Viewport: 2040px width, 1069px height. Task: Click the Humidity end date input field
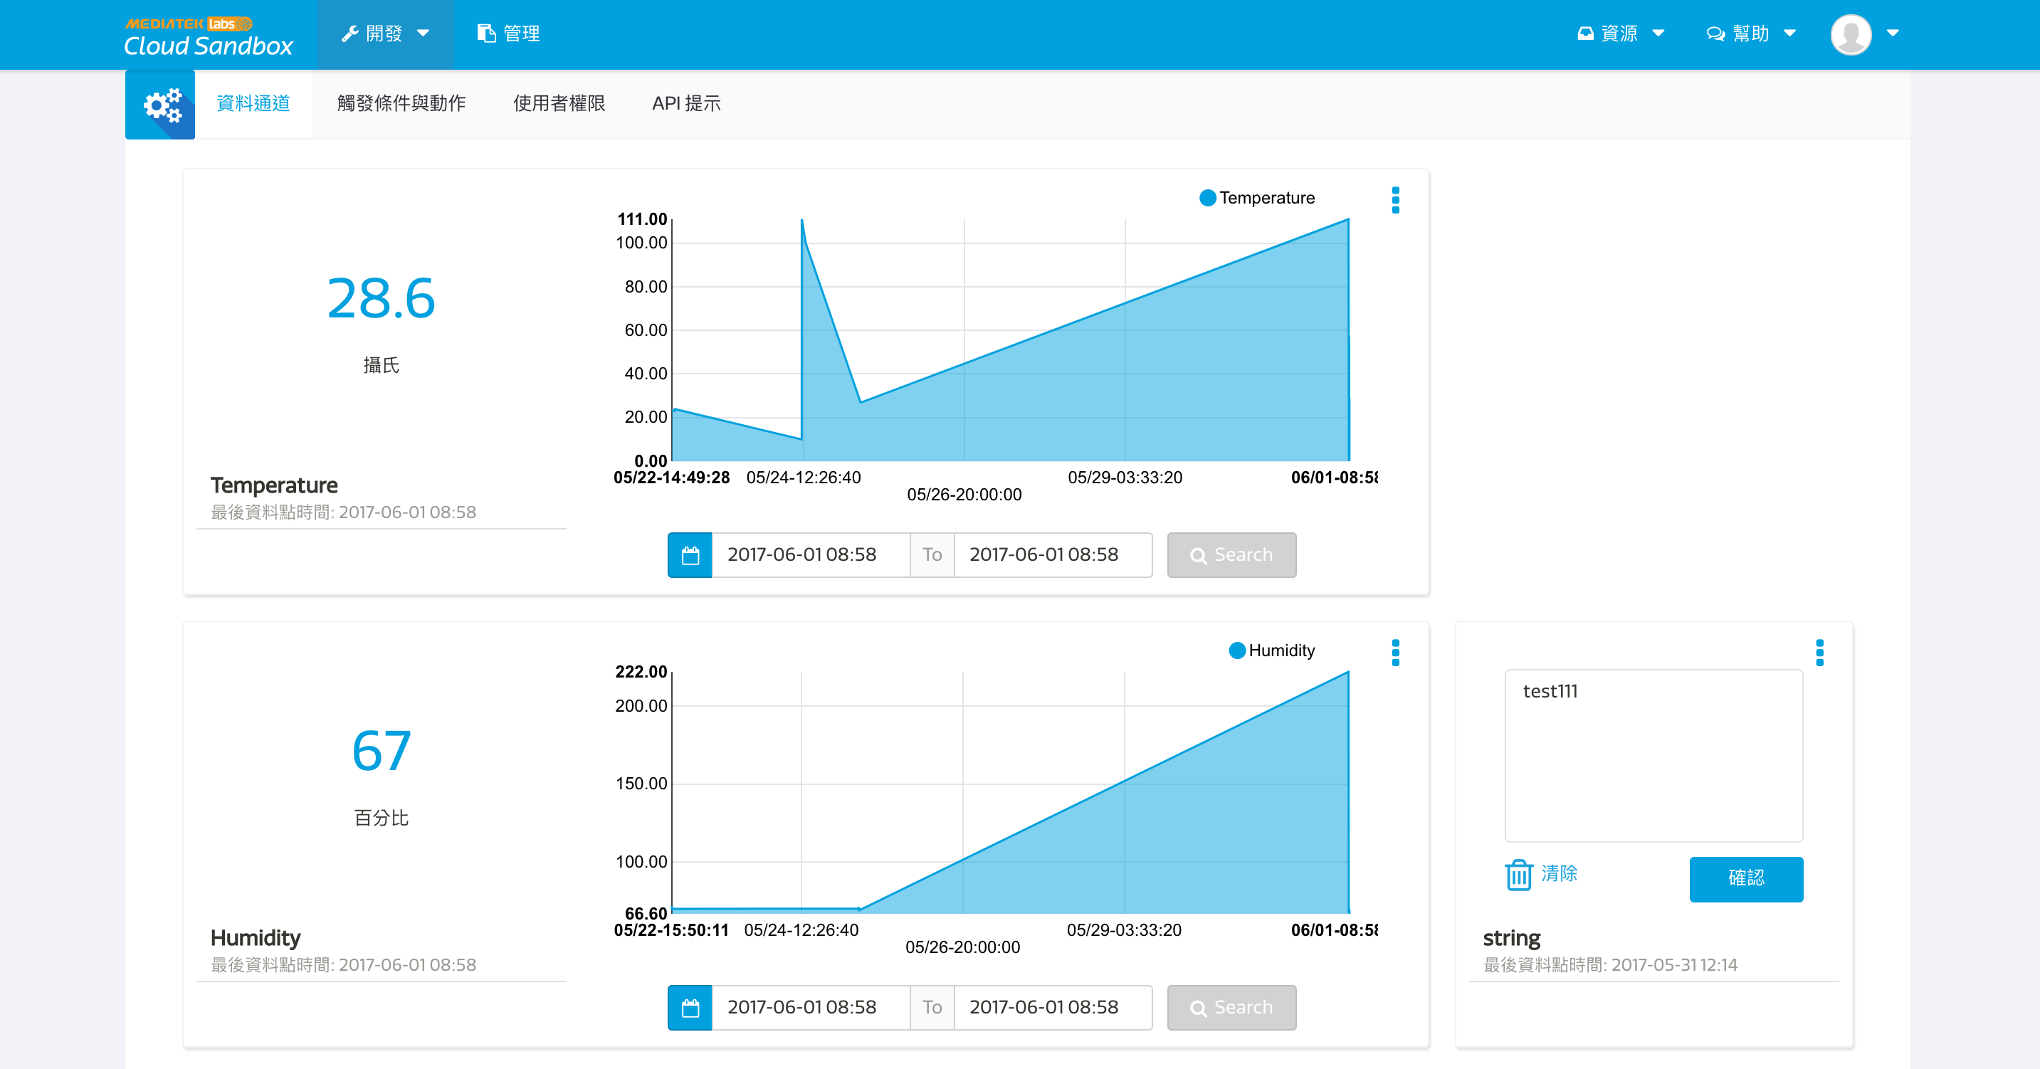click(1052, 1007)
